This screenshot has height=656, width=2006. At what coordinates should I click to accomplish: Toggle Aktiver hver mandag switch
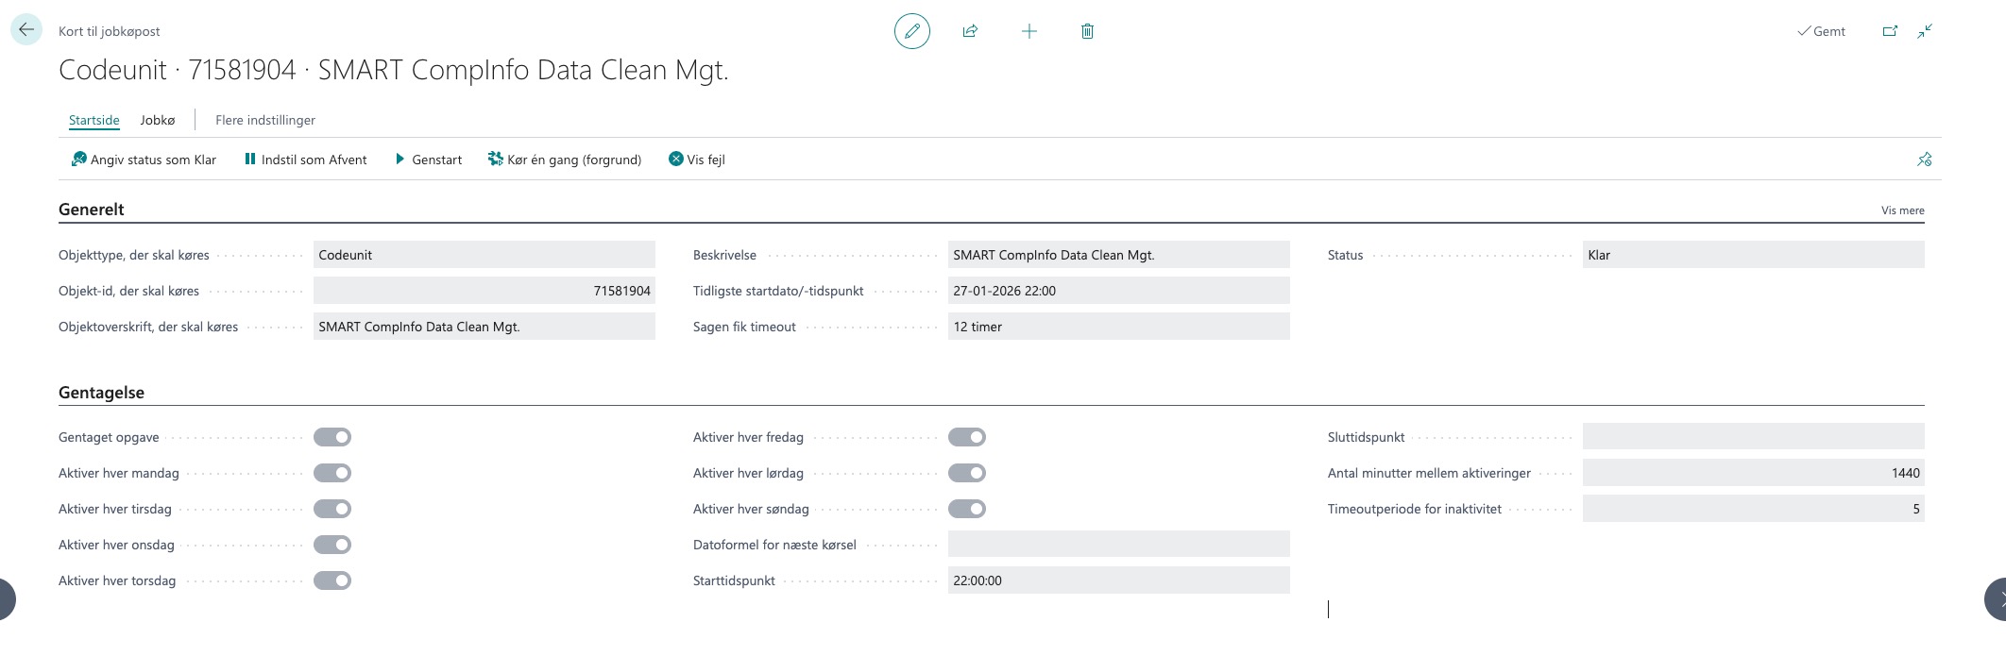[332, 473]
